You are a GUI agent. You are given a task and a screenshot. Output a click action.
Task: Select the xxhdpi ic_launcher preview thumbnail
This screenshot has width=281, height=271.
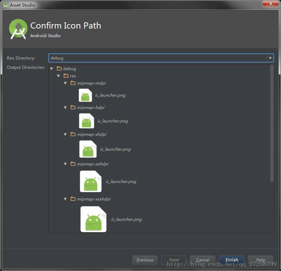click(91, 181)
